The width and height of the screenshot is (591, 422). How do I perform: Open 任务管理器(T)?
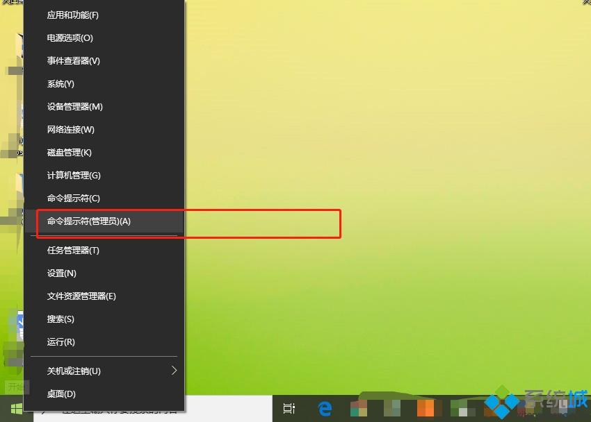pos(73,251)
